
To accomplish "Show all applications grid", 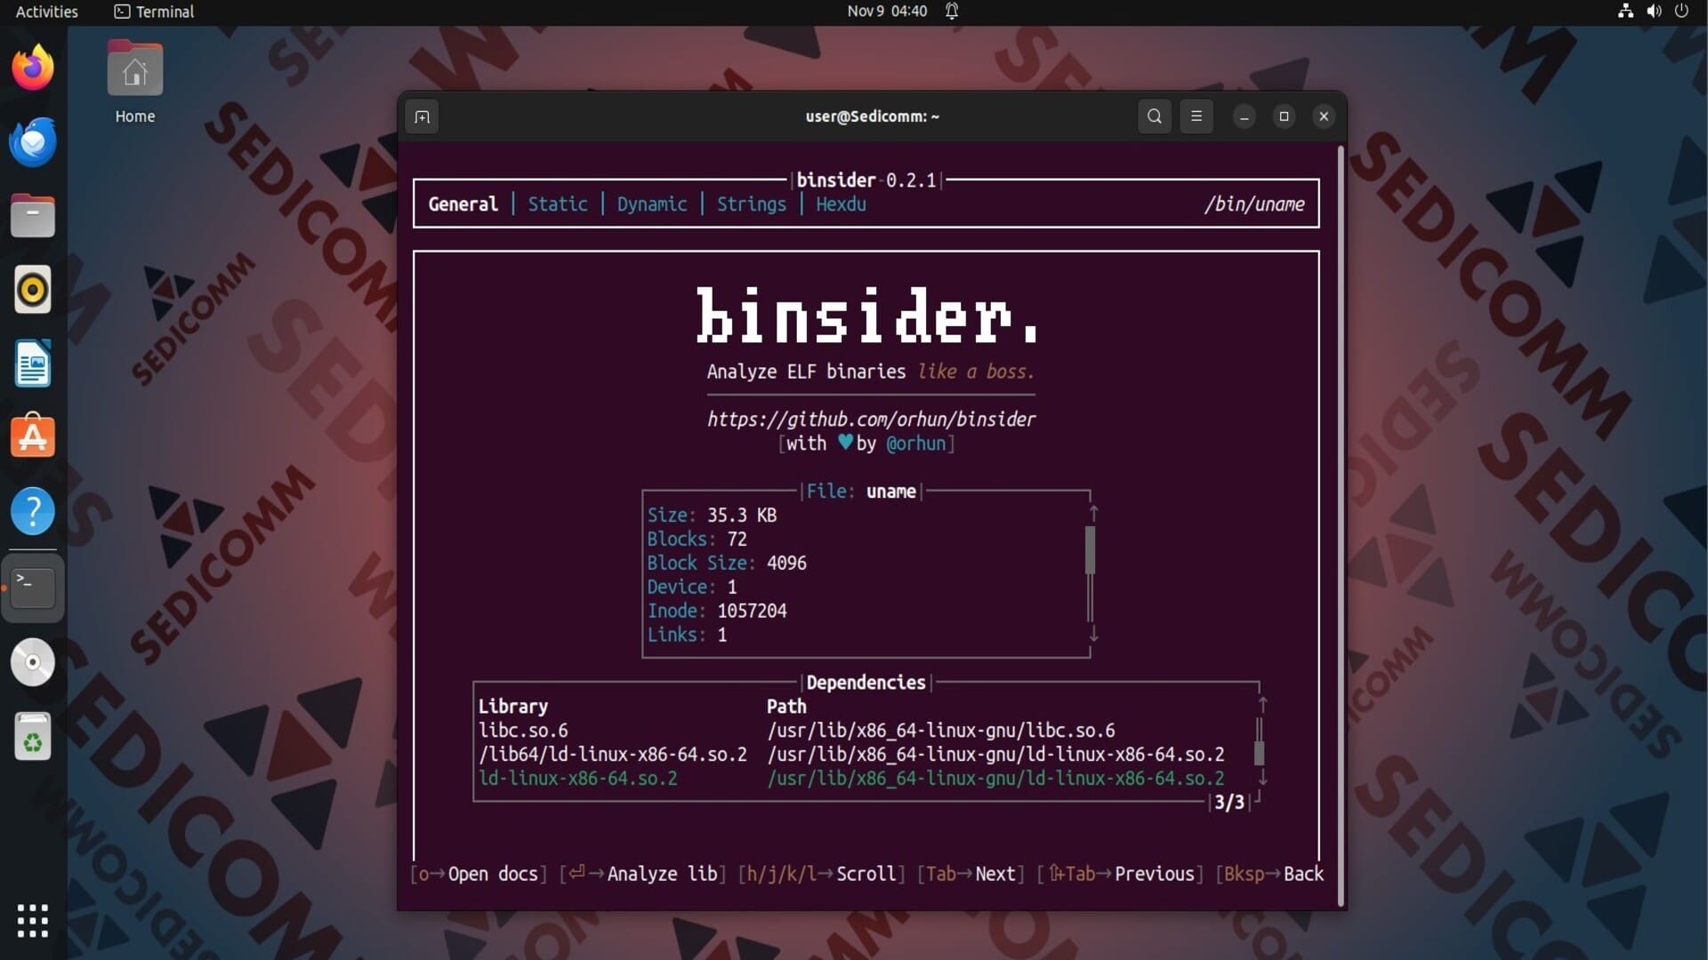I will (x=33, y=921).
